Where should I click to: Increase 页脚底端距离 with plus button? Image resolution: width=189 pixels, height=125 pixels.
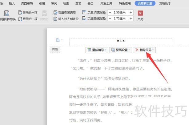[131, 18]
